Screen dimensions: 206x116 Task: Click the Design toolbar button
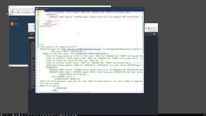18,12
